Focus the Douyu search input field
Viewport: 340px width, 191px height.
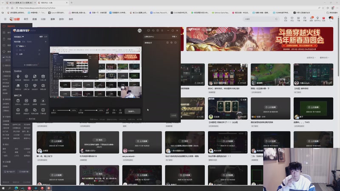(x=259, y=19)
